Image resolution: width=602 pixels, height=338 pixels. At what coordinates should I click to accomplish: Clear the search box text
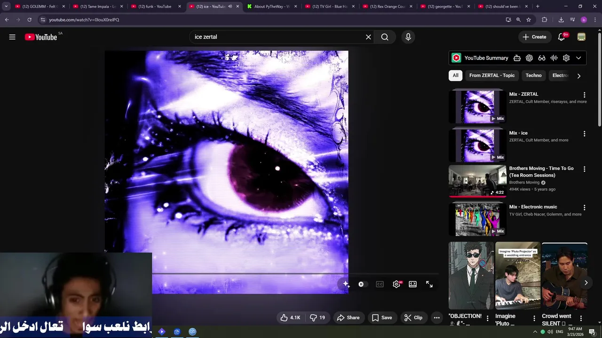(x=368, y=37)
